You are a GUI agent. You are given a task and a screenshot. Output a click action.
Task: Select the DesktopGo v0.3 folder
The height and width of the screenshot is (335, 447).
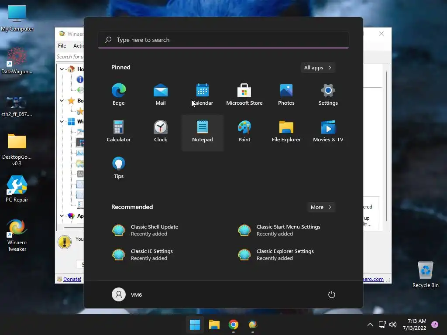point(17,150)
